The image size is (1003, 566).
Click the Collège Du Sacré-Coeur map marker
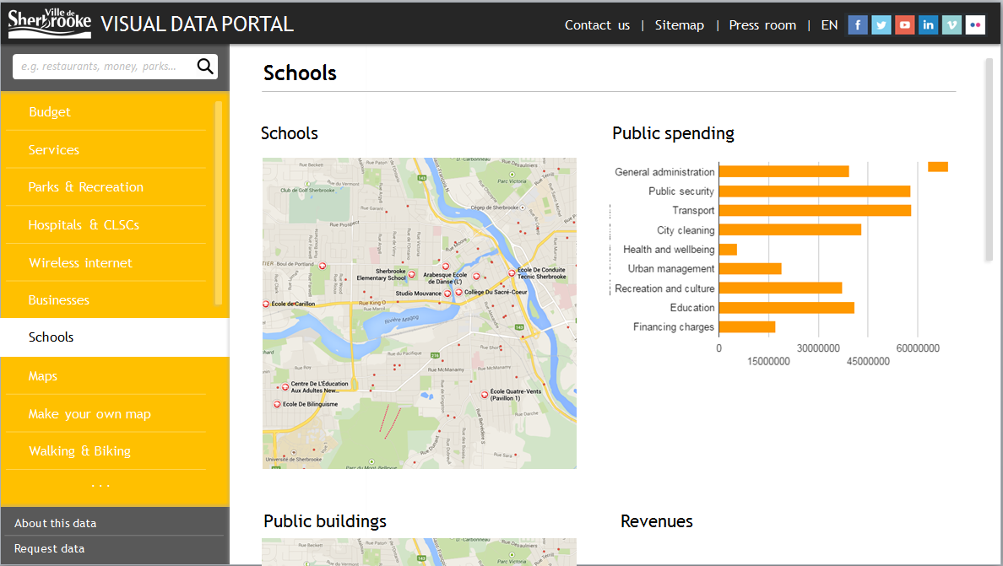[458, 292]
